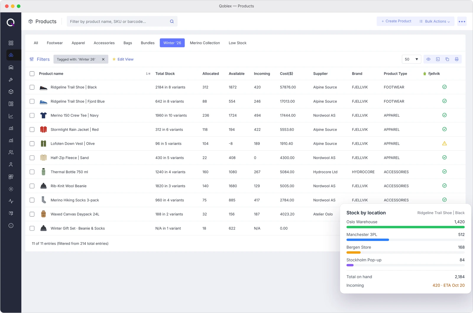This screenshot has width=473, height=313.
Task: Switch to the Footwear tab
Action: (55, 43)
